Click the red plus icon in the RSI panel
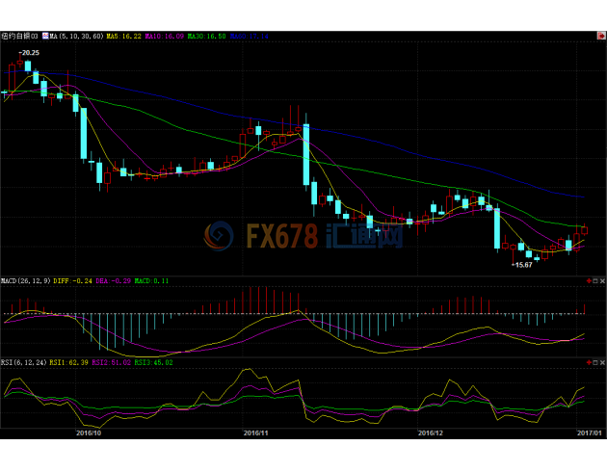607x472 pixels. (589, 362)
